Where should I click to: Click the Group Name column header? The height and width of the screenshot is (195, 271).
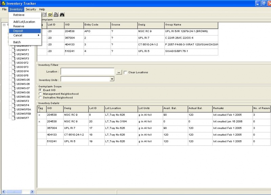point(191,25)
